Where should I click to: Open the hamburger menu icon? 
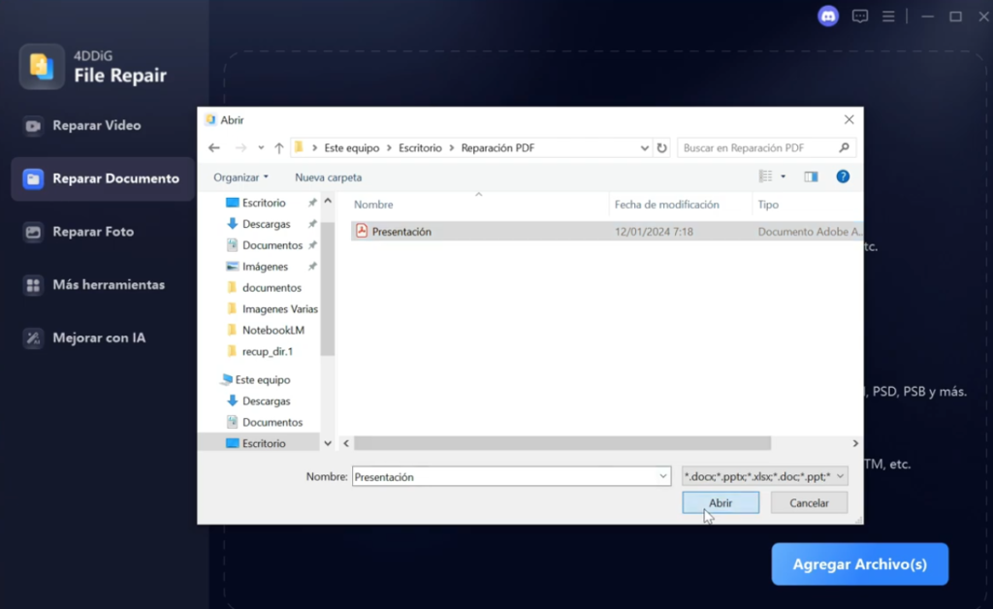888,16
